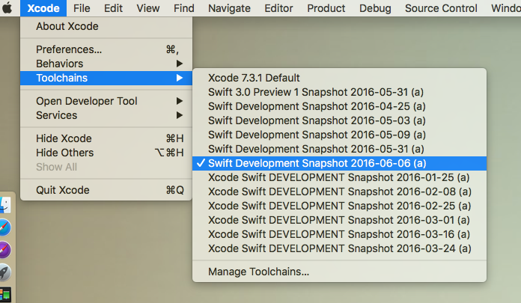This screenshot has width=521, height=303.
Task: Choose About Xcode
Action: point(106,26)
